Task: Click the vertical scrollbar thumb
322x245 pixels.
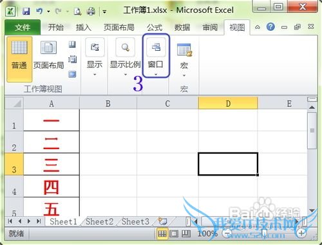Action: pos(312,131)
